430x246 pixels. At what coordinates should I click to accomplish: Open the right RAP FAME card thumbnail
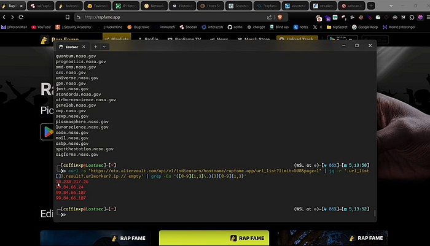click(333, 238)
